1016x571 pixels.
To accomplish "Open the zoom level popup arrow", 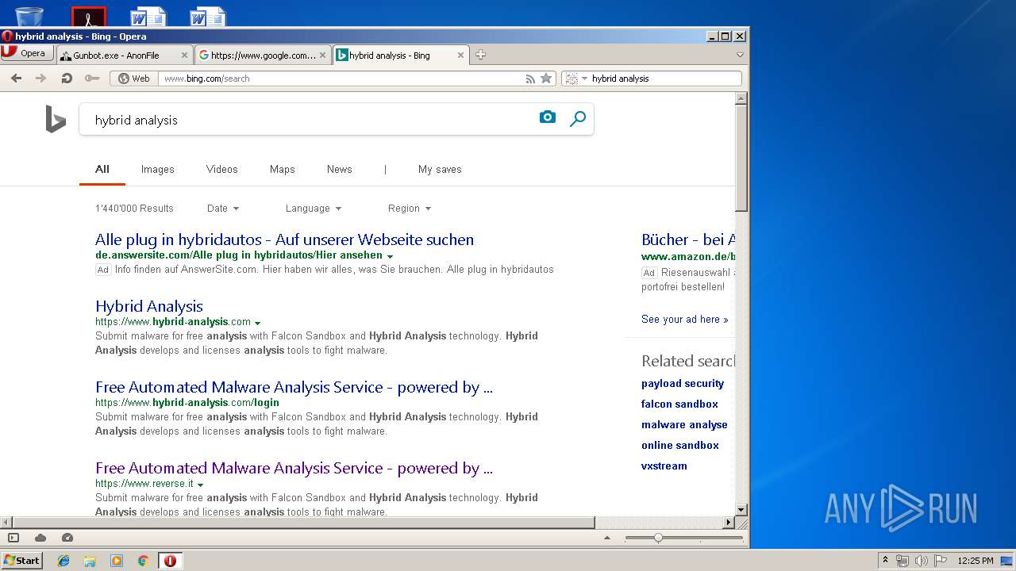I will [607, 538].
